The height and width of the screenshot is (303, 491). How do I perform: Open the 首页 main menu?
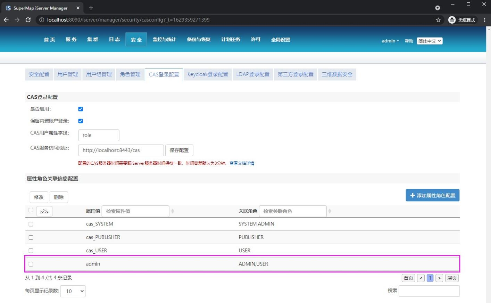[49, 40]
